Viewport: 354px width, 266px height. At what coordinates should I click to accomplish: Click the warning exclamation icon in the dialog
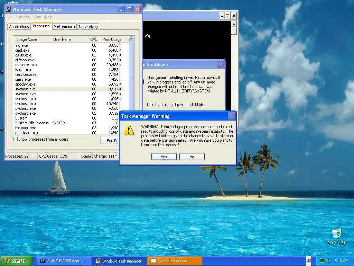tap(129, 130)
